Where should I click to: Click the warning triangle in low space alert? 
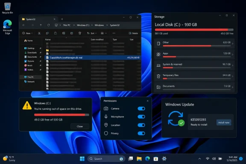click(x=27, y=105)
